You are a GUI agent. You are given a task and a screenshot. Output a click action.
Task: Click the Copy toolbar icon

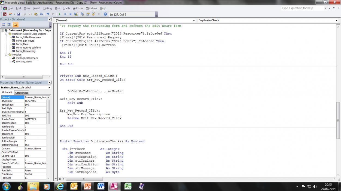coord(31,14)
